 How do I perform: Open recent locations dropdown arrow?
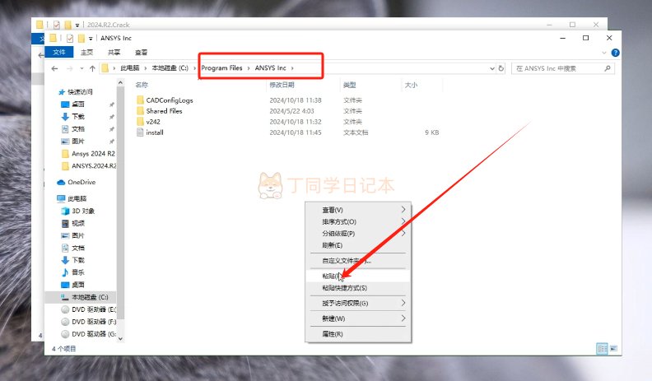(x=81, y=68)
